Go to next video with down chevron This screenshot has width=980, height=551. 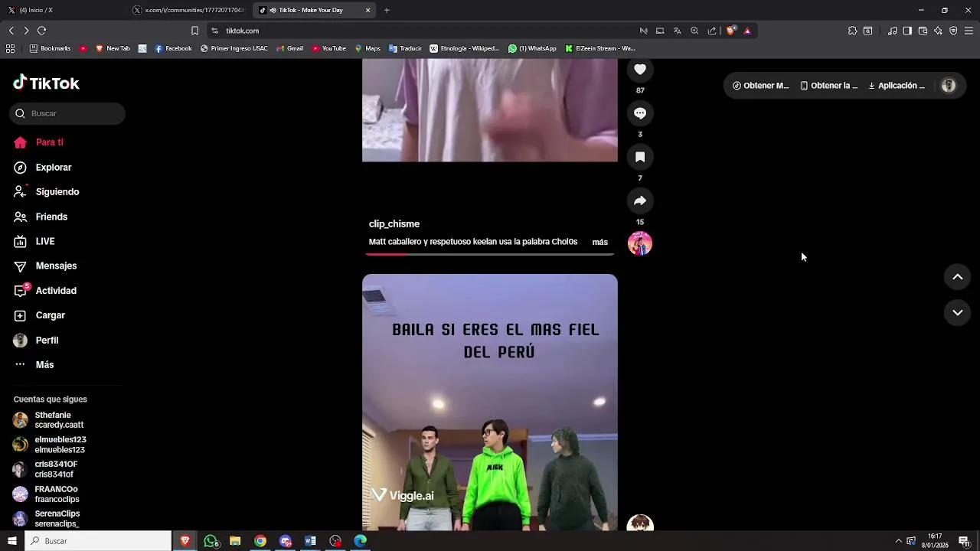coord(957,312)
